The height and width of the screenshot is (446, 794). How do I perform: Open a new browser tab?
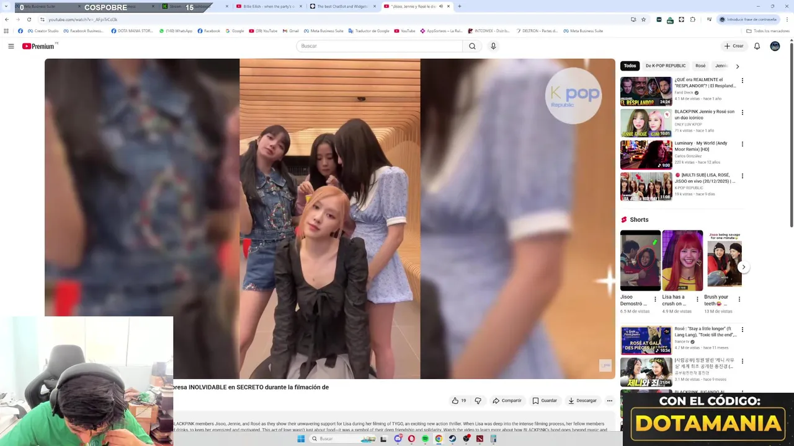460,6
